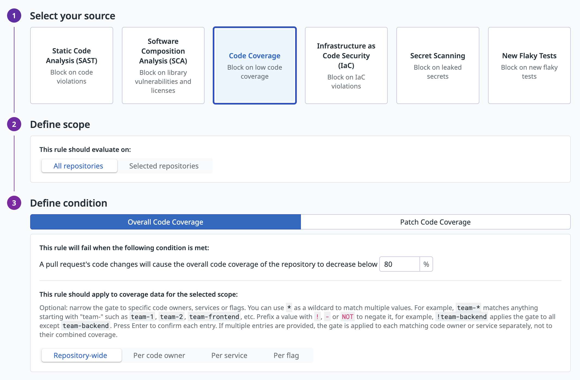Click the coverage threshold input showing 80
This screenshot has height=380, width=580.
tap(399, 264)
